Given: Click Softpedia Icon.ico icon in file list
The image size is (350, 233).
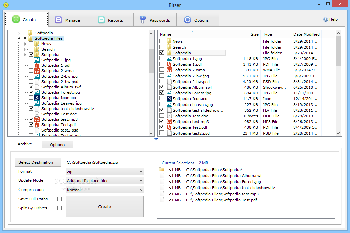Looking at the screenshot, I should [169, 99].
